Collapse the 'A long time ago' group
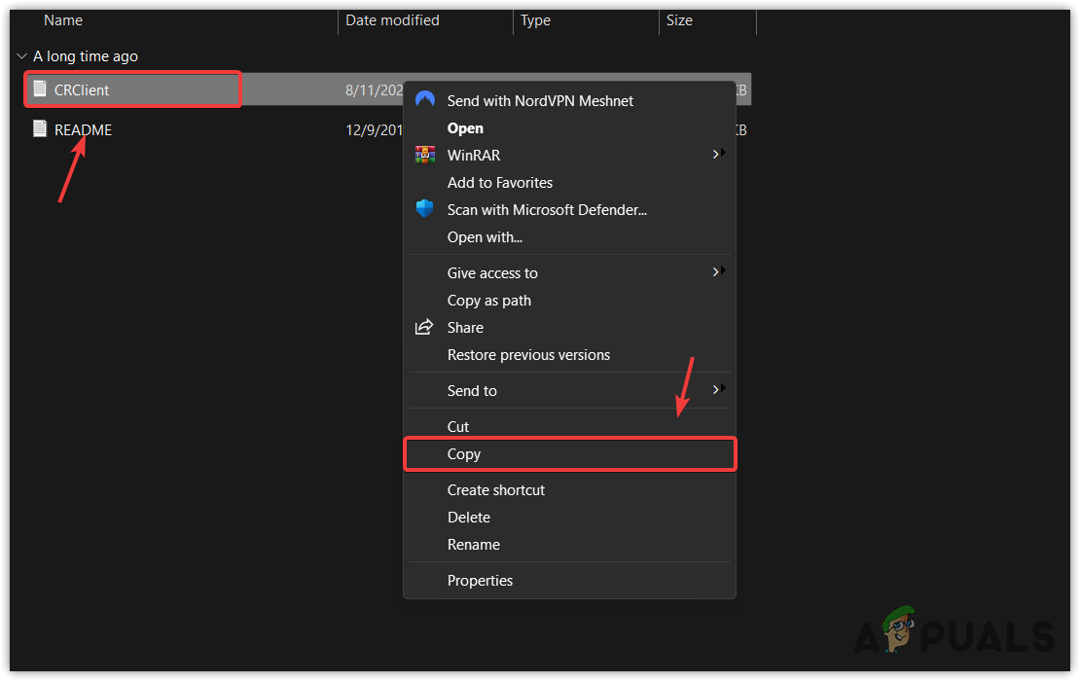The image size is (1080, 681). point(21,56)
